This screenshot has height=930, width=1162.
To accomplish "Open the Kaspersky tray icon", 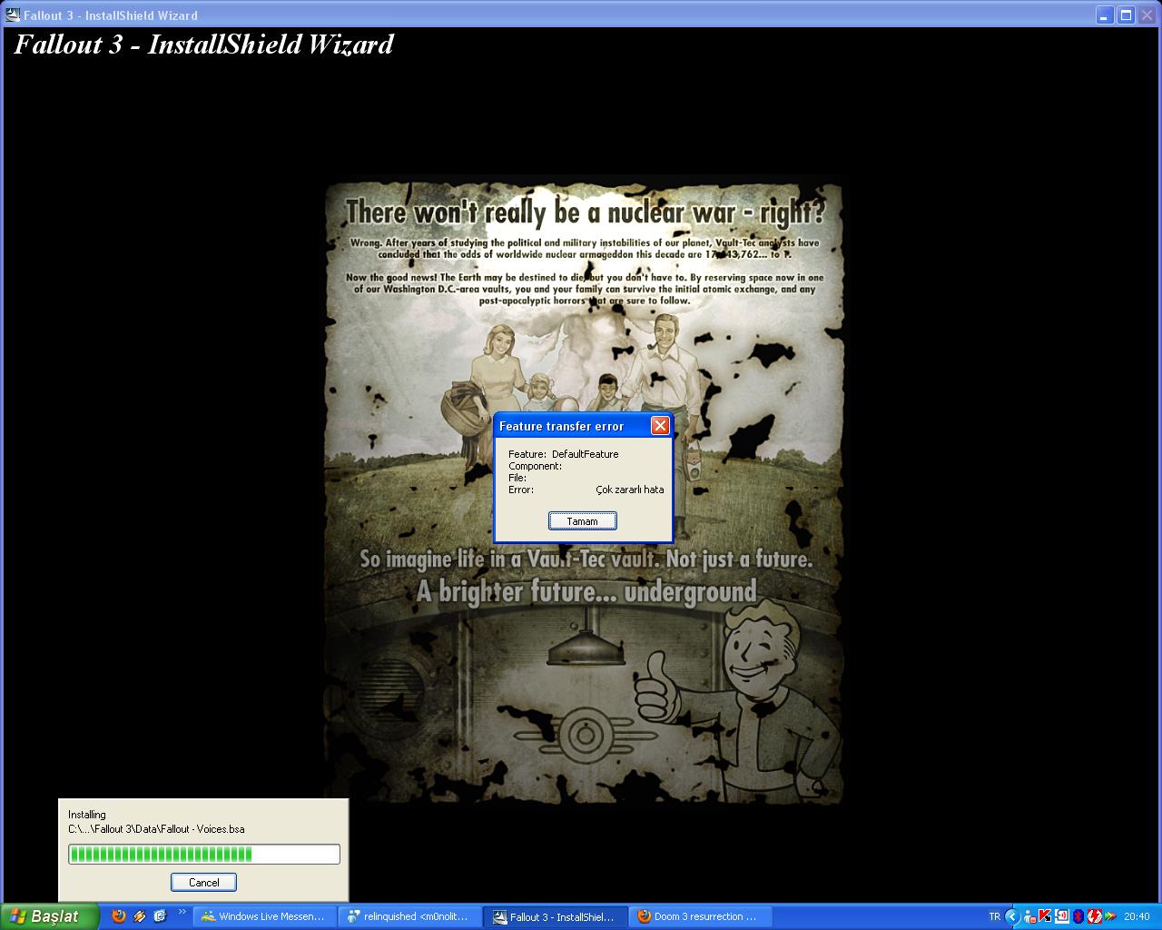I will click(x=1045, y=916).
